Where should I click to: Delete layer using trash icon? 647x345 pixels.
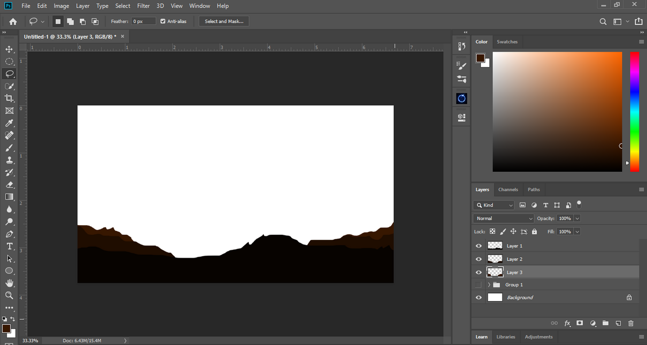(x=630, y=323)
